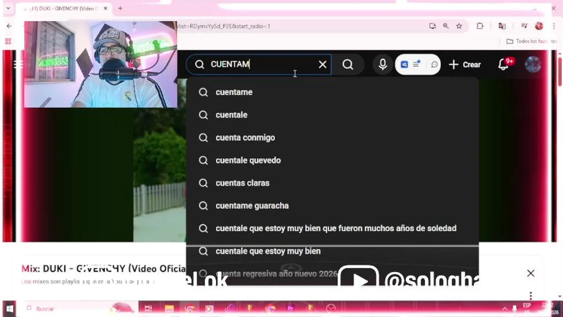Select the "cuentame" suggestion
This screenshot has height=317, width=563.
[x=332, y=92]
